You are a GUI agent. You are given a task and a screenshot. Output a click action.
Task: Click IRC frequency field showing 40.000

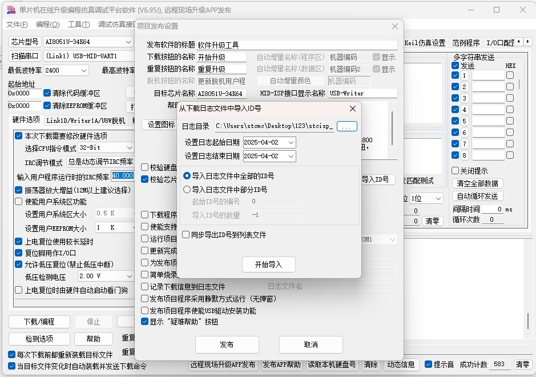click(x=123, y=175)
